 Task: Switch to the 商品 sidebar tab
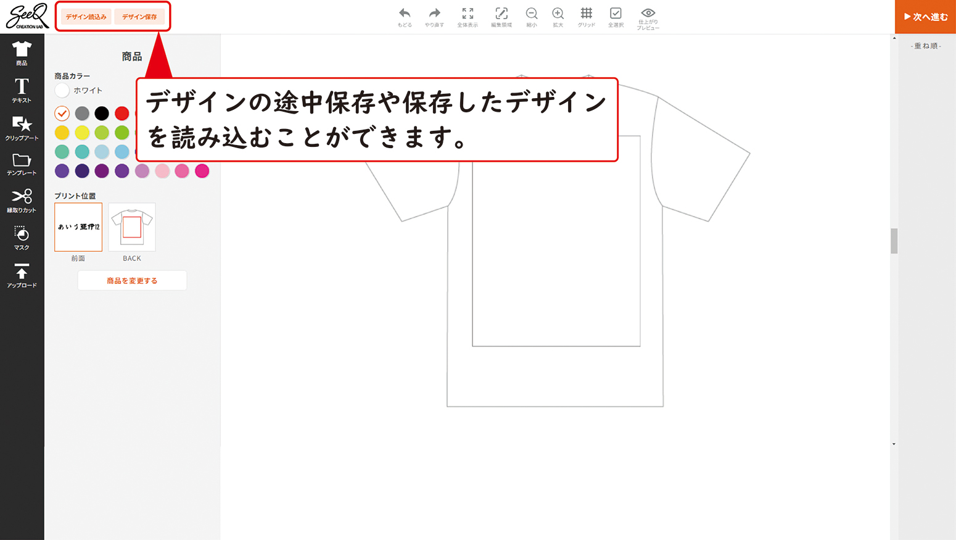click(x=22, y=53)
